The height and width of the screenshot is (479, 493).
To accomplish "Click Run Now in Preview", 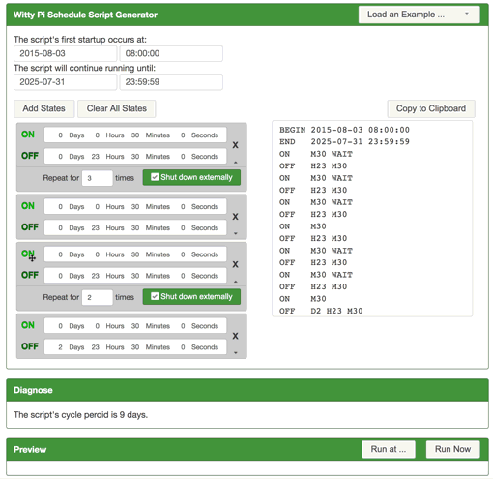I will [x=453, y=449].
